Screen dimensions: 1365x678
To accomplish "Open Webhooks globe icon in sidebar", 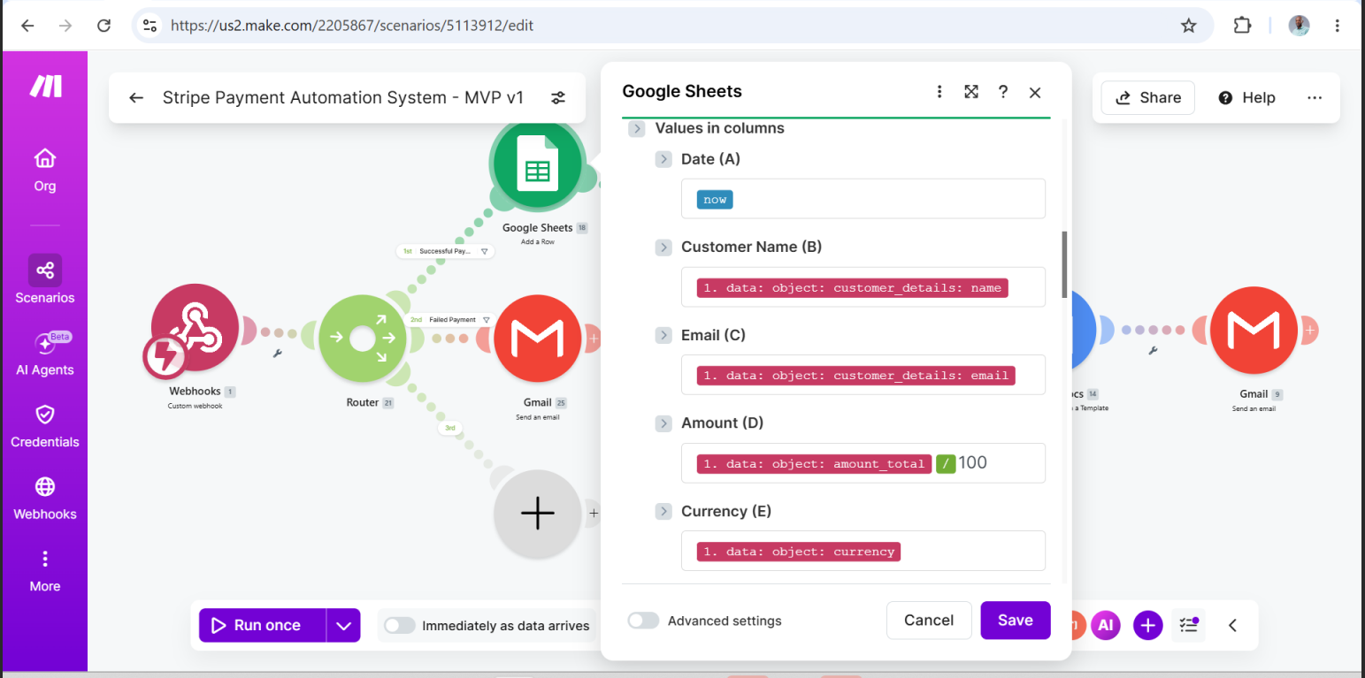I will [x=45, y=487].
